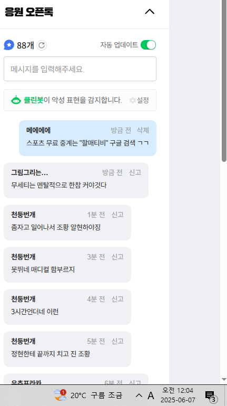
Task: Click the blue star chat bubble icon
Action: (x=9, y=45)
